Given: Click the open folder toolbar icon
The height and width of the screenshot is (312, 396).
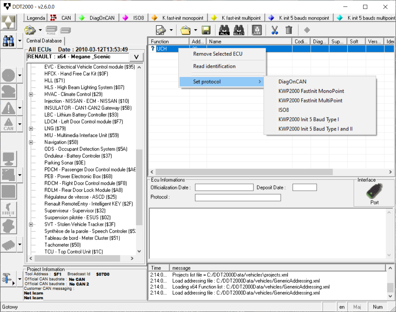Looking at the screenshot, I should 185,30.
